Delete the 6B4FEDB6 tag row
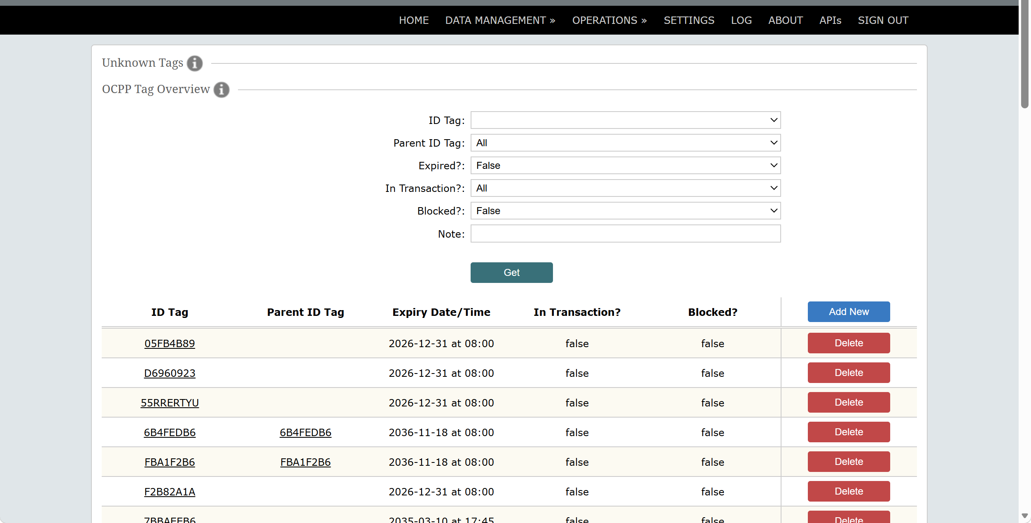This screenshot has height=523, width=1031. point(849,432)
